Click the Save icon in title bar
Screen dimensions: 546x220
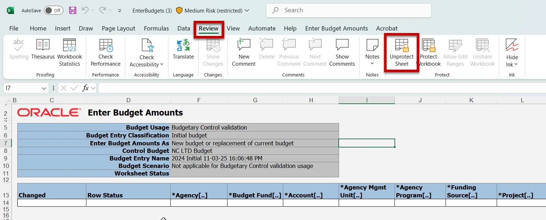pos(73,10)
